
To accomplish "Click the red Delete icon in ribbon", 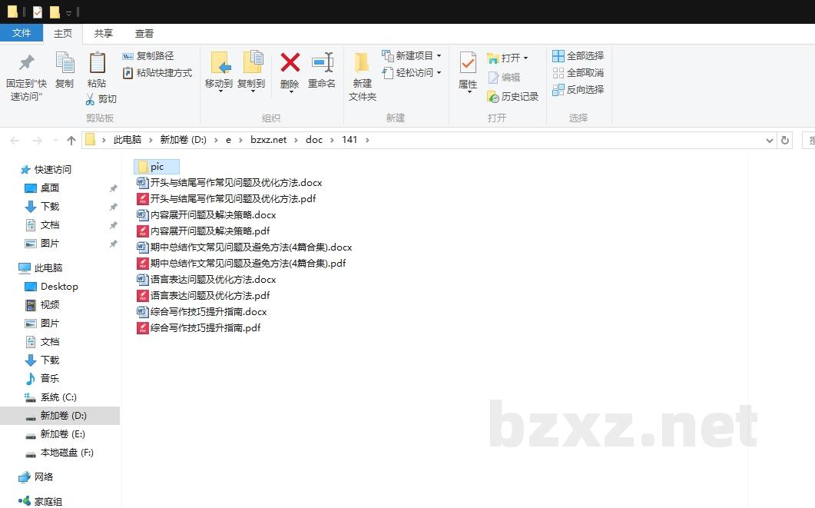I will [x=290, y=63].
